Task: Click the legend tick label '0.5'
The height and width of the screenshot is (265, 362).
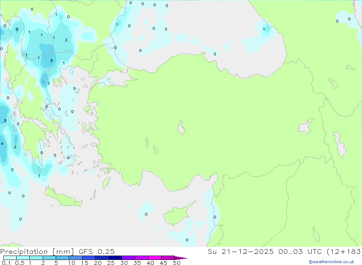Action: tap(20, 263)
